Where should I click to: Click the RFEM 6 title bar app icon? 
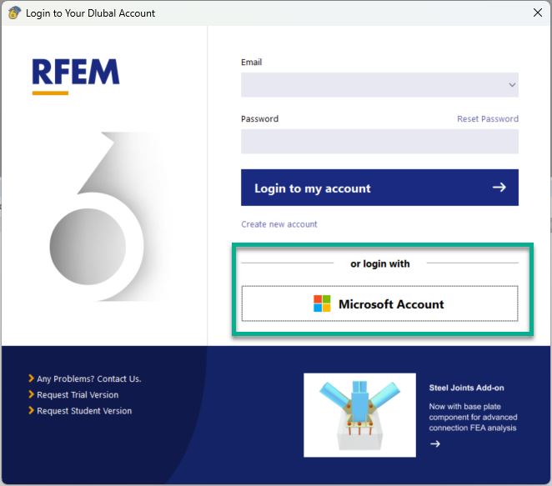point(13,13)
